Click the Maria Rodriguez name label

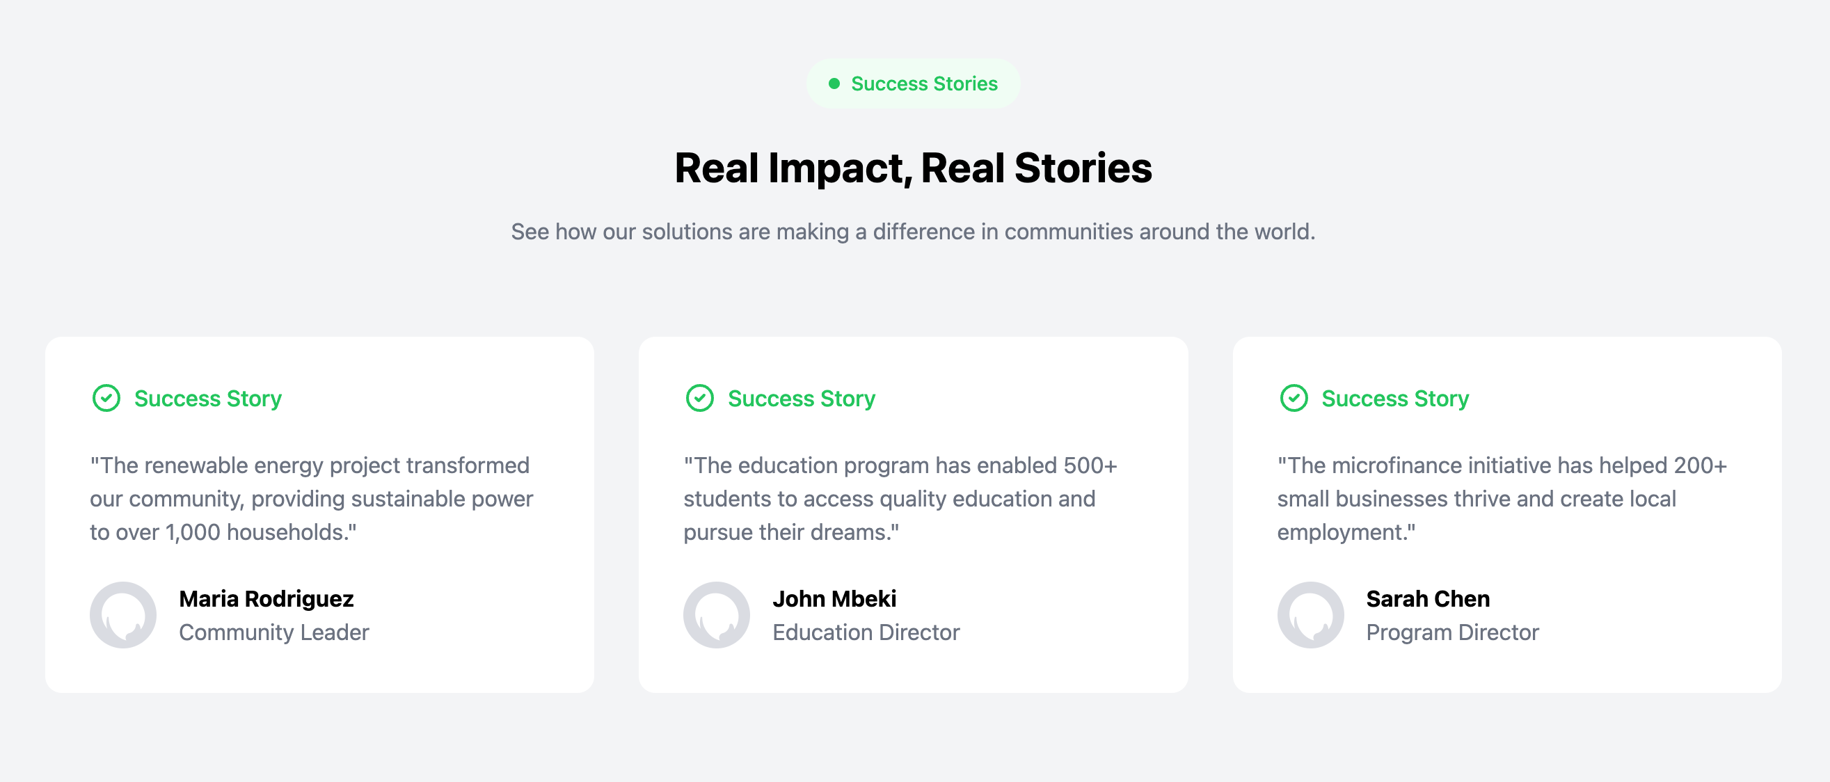click(x=266, y=599)
